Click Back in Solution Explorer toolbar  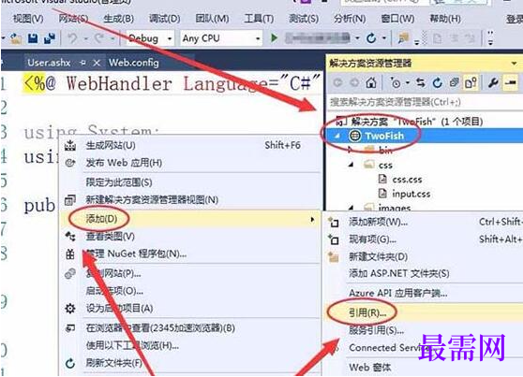coord(337,82)
